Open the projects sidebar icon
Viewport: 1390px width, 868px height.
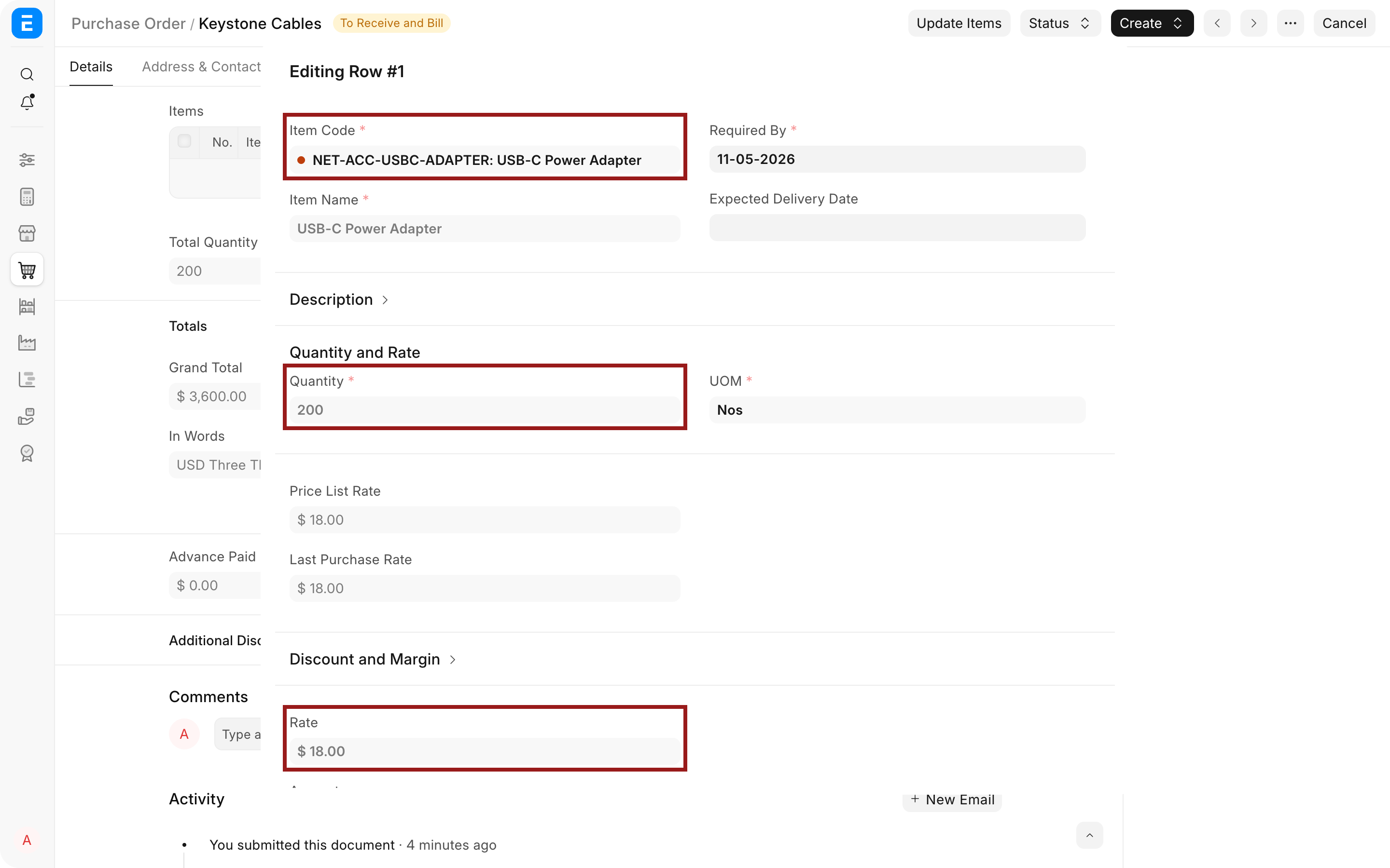click(27, 380)
